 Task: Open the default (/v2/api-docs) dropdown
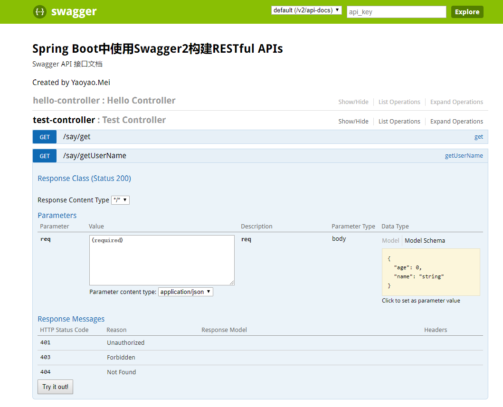306,10
